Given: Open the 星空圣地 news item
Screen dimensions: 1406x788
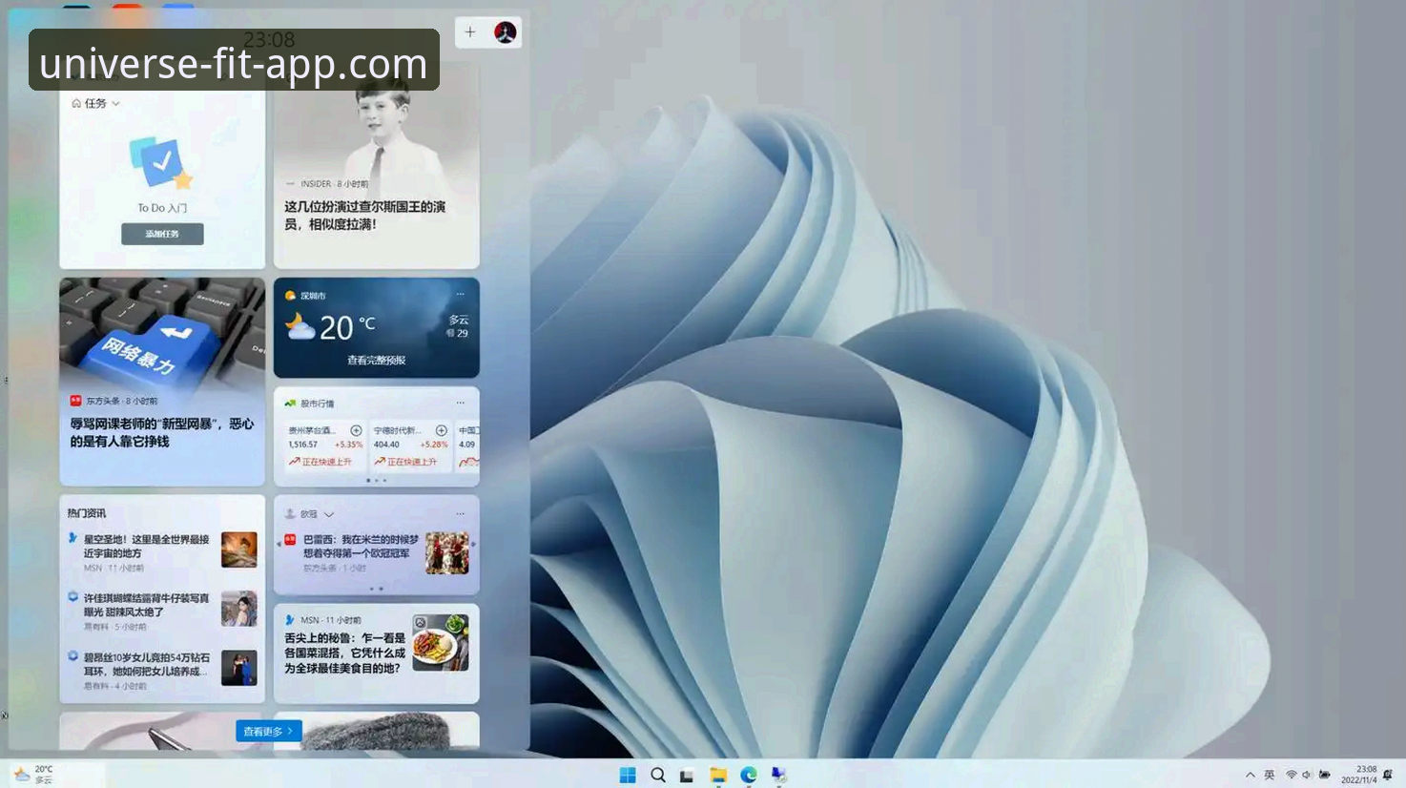Looking at the screenshot, I should click(x=146, y=546).
